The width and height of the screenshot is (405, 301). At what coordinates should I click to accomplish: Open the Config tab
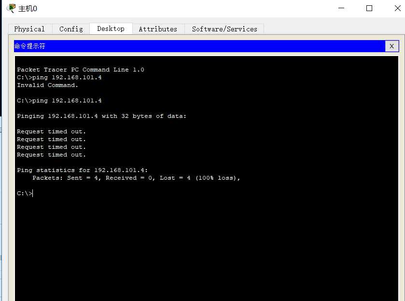click(71, 29)
